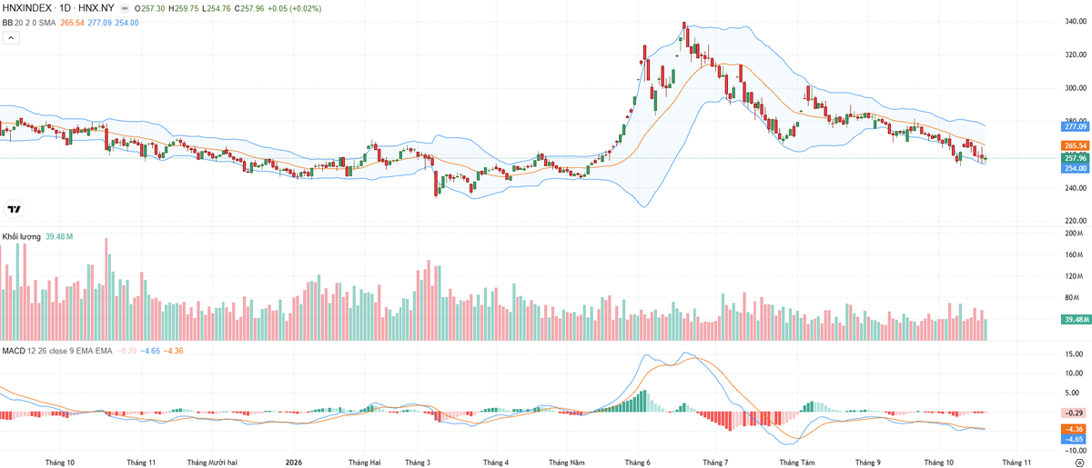Click Tháng Mười hai on the time axis

211,462
